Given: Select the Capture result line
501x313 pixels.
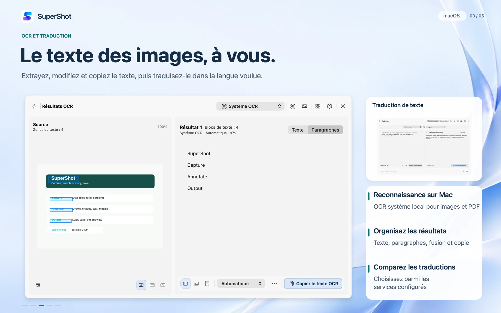Looking at the screenshot, I should [196, 165].
